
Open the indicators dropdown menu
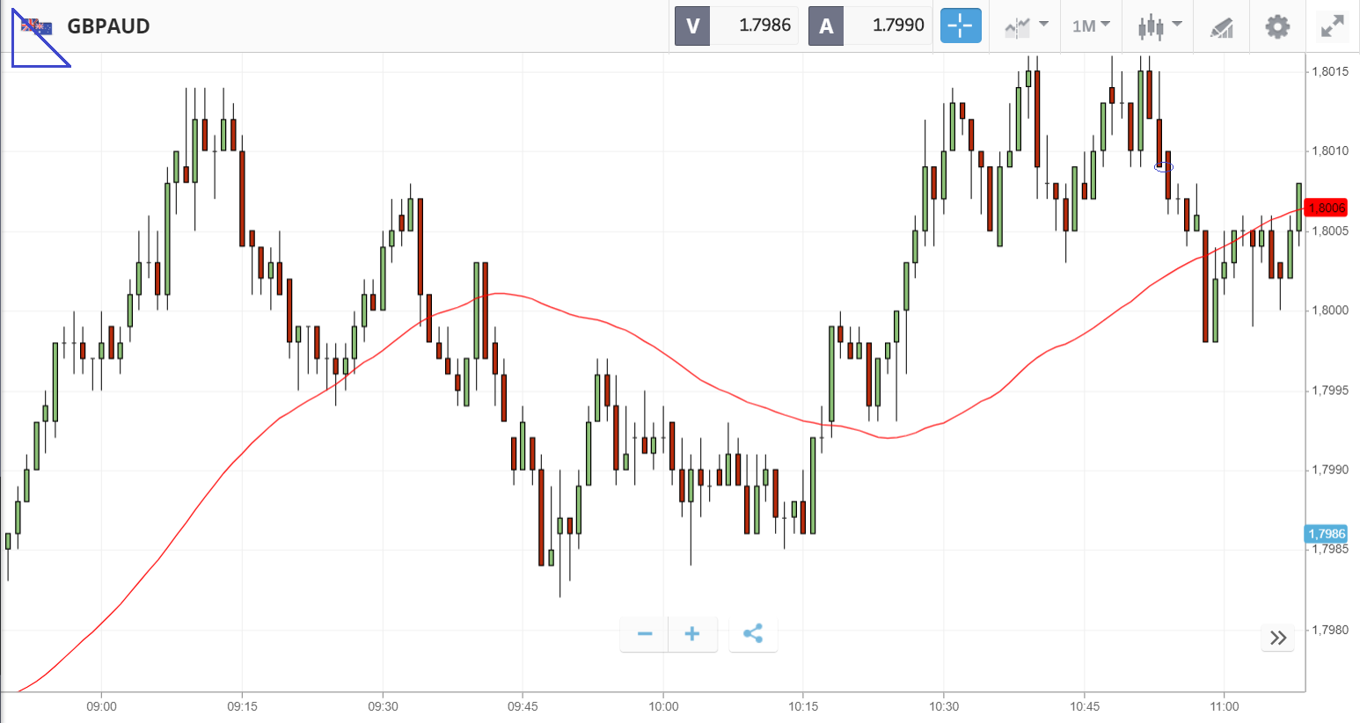[1026, 26]
